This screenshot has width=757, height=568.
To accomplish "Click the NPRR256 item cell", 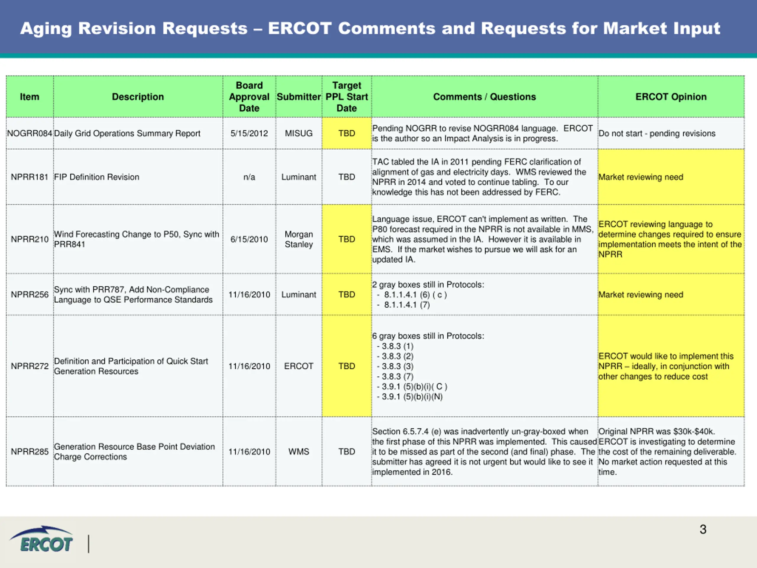I will [30, 294].
